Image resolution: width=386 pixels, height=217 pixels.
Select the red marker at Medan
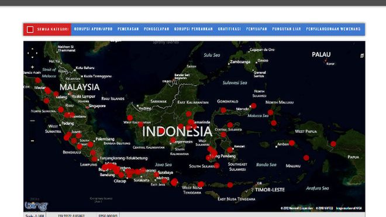point(47,91)
